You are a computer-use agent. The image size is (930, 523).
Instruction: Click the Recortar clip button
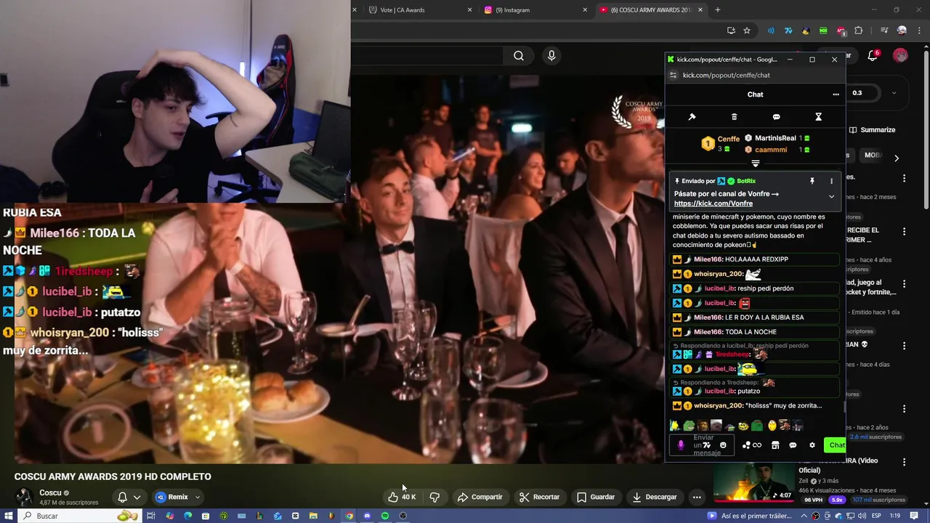(x=539, y=497)
